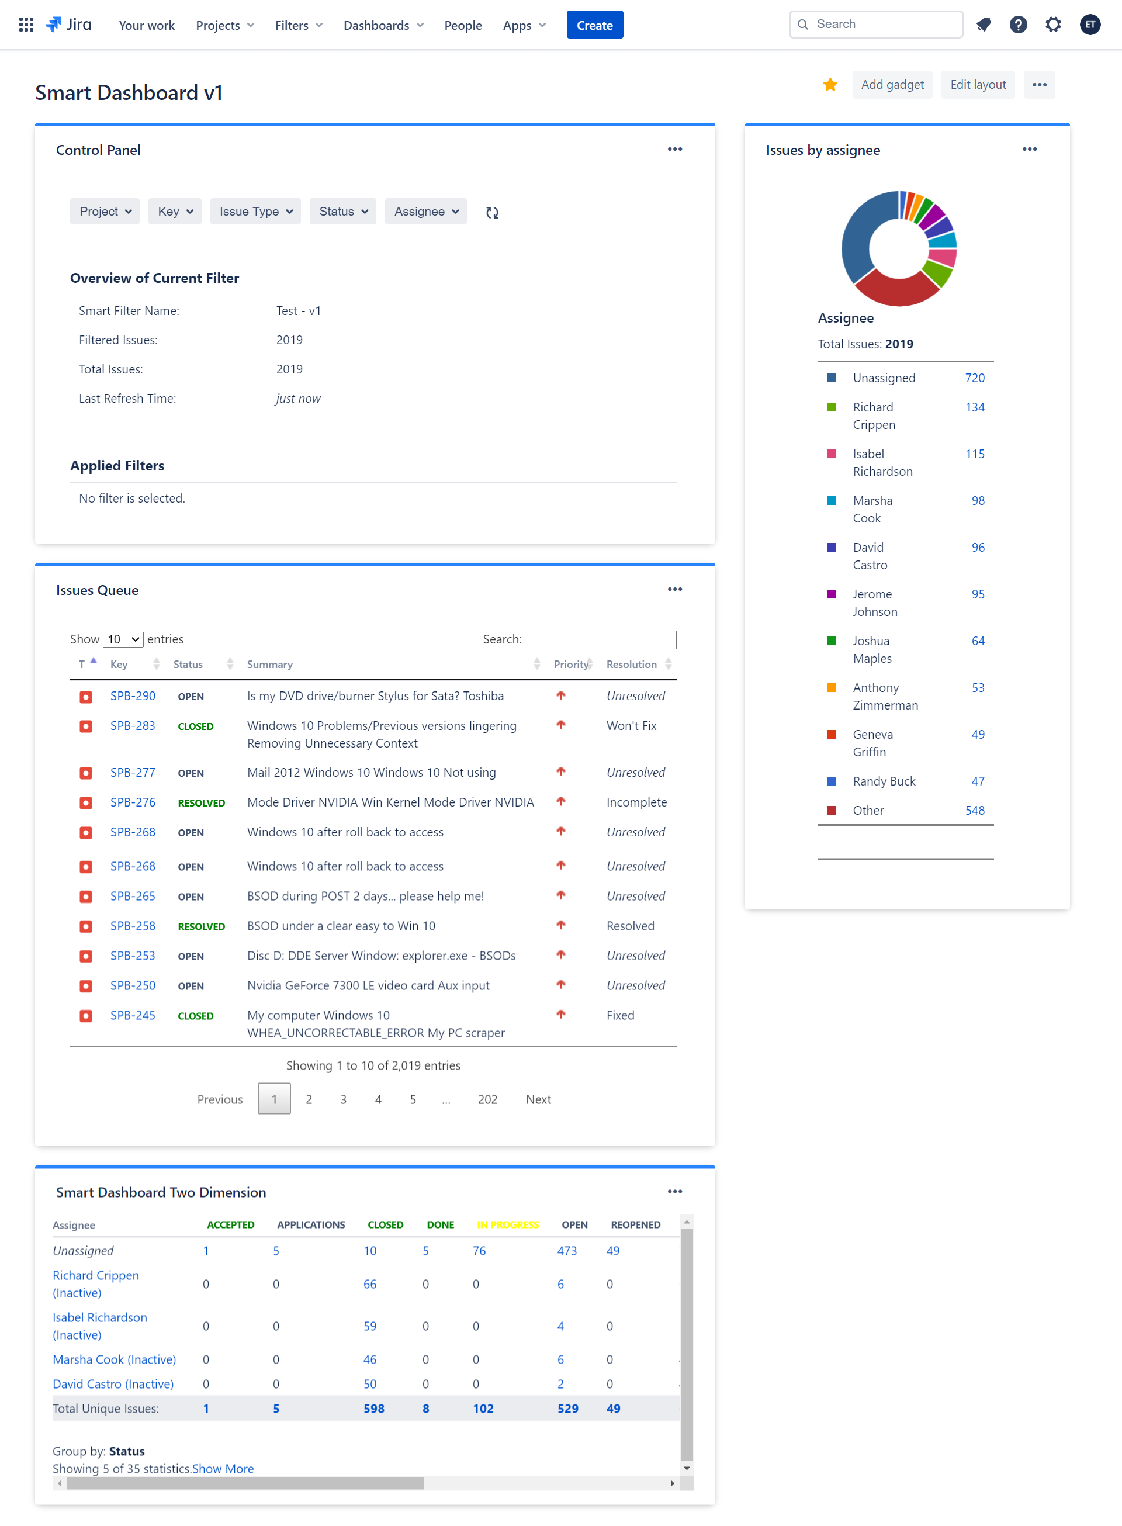Open the ET profile avatar
1122x1526 pixels.
click(x=1089, y=25)
